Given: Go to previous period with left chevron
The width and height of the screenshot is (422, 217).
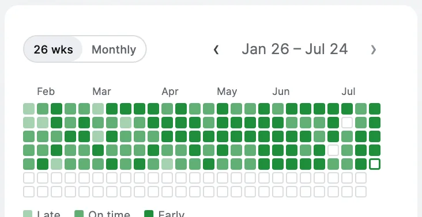Looking at the screenshot, I should [216, 50].
